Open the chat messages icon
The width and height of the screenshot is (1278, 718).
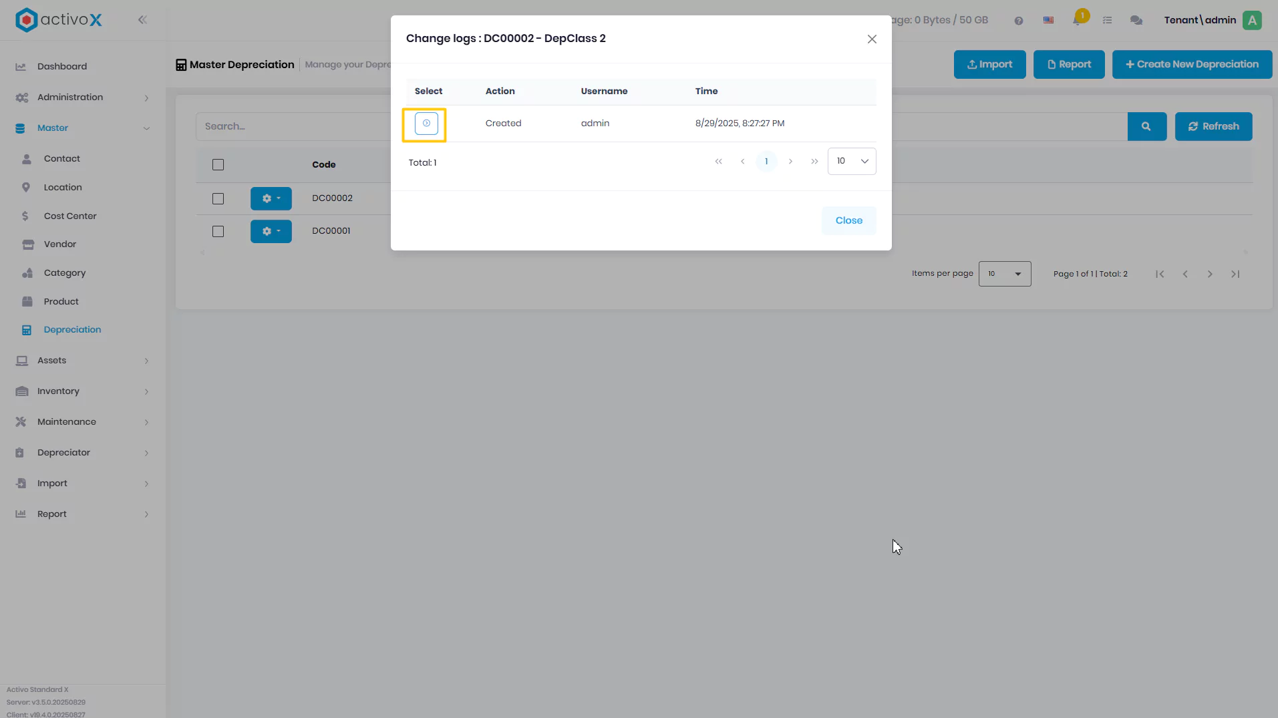click(1136, 21)
